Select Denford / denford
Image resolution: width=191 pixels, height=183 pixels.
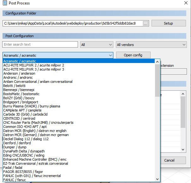click(79, 143)
